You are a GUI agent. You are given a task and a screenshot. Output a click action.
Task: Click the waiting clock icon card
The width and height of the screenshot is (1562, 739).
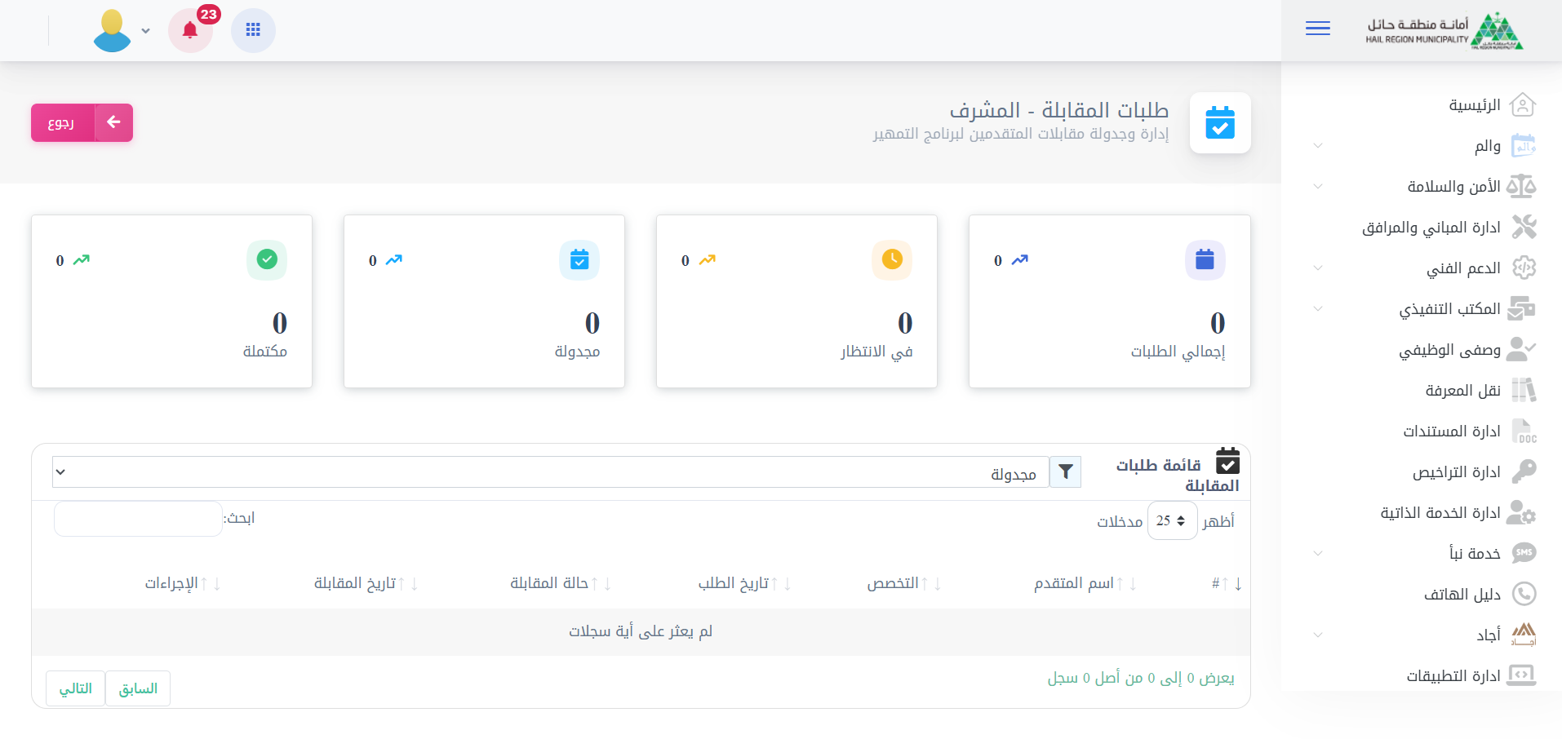click(892, 260)
